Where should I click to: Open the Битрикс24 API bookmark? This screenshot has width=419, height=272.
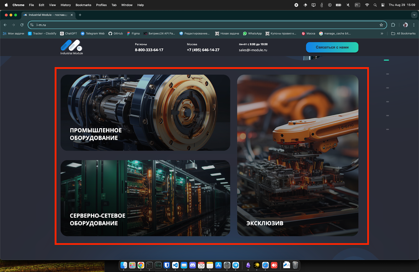pyautogui.click(x=159, y=34)
